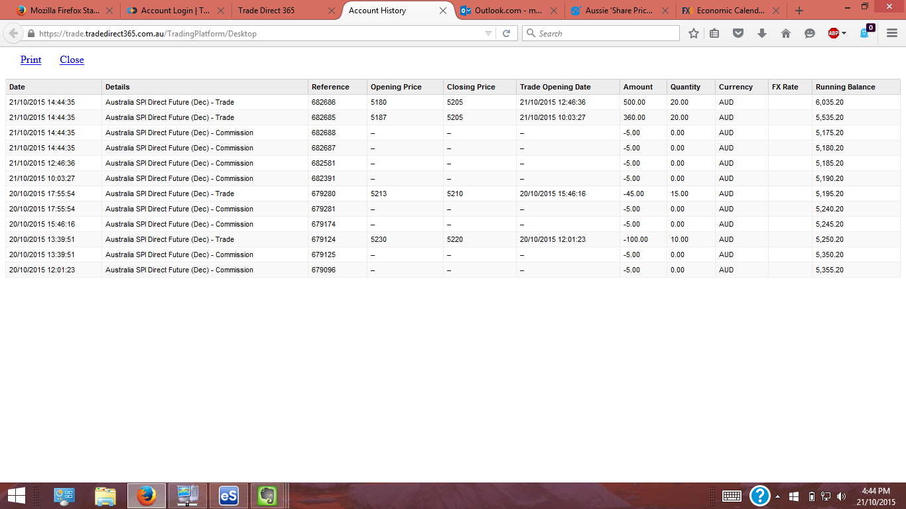Select running balance 6,035.20

tap(830, 103)
